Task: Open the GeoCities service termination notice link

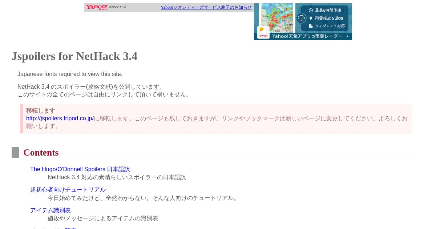Action: (x=206, y=7)
